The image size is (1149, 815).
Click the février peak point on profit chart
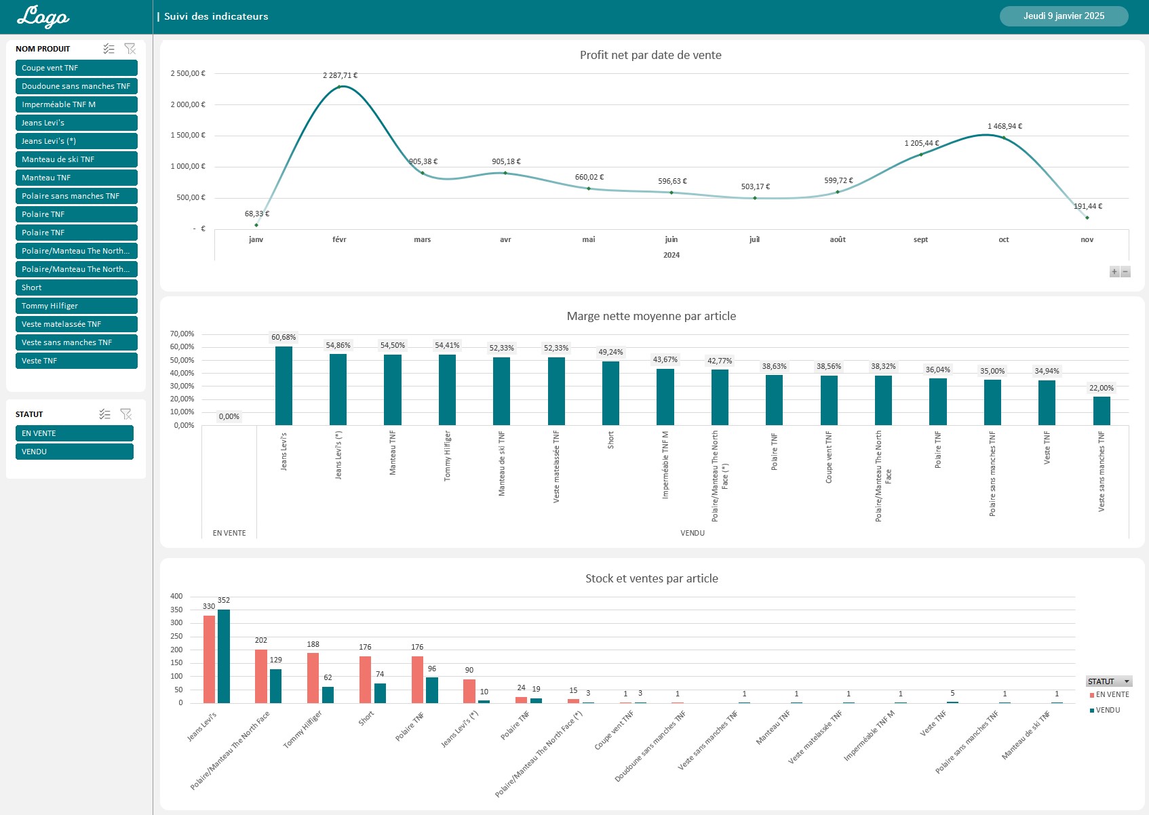tap(340, 87)
